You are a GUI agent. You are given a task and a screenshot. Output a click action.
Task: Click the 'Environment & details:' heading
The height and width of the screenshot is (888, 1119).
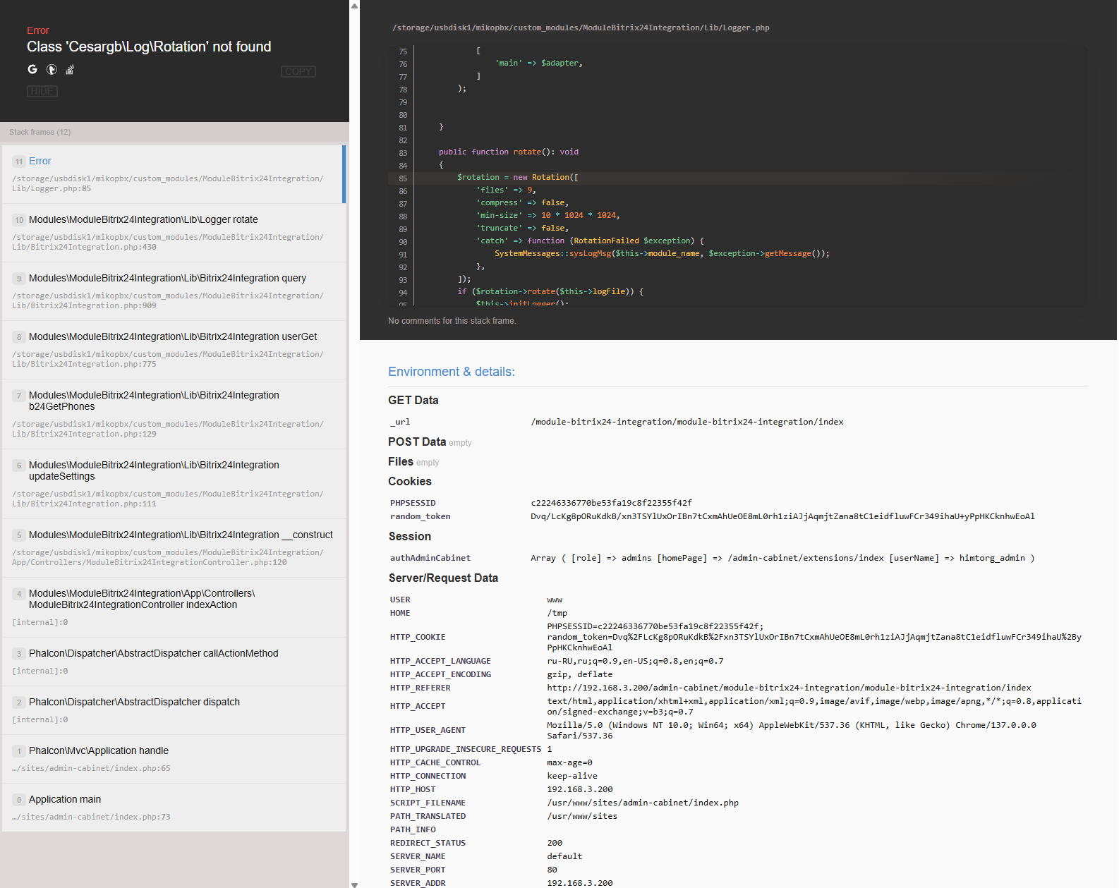pos(452,372)
